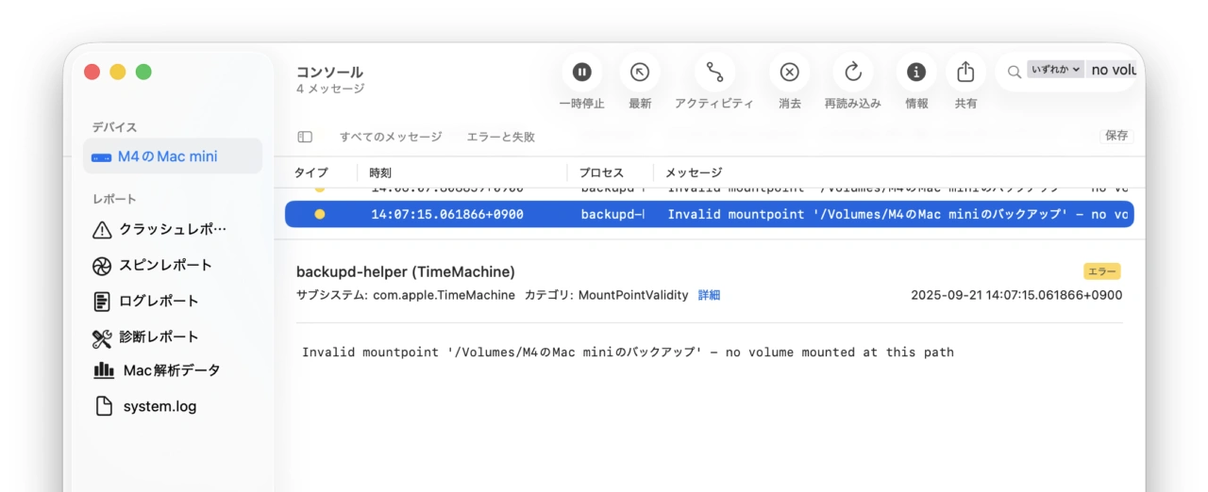The width and height of the screenshot is (1208, 492).
Task: Open the アクティビティ activities view
Action: (x=714, y=72)
